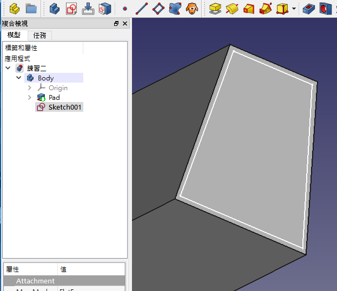Close the 複合檢視 panel

click(x=125, y=23)
